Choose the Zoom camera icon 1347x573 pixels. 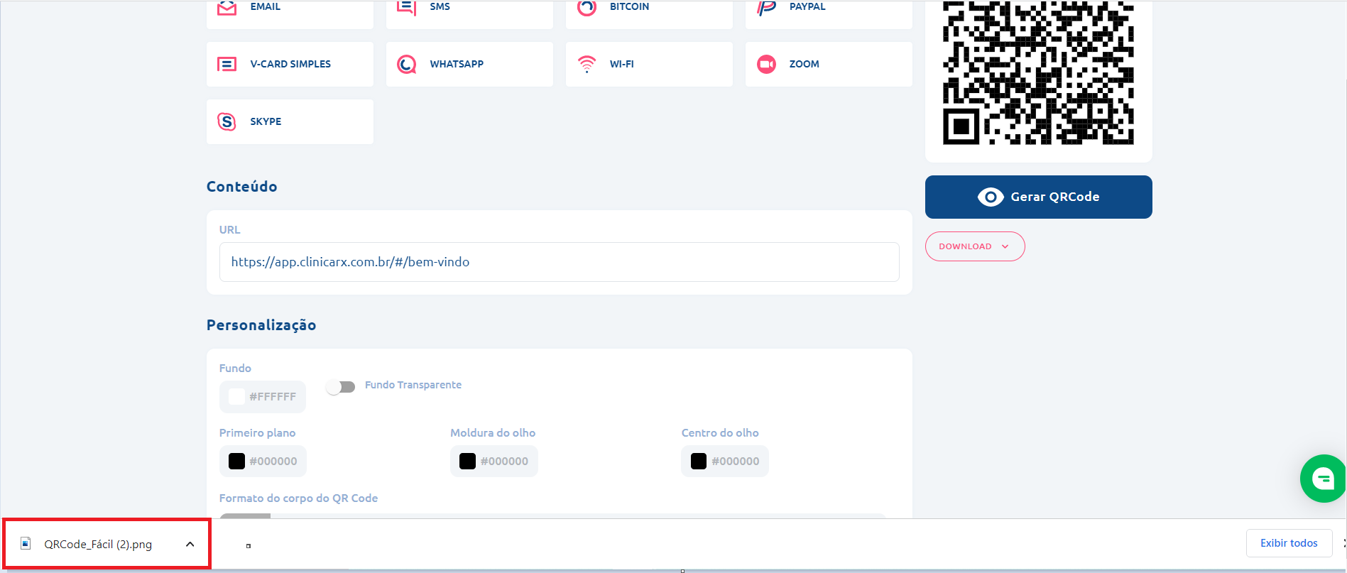click(766, 65)
